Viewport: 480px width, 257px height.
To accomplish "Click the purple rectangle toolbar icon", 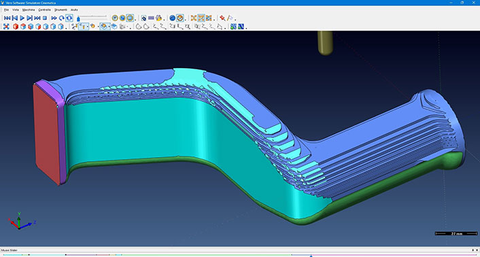I will (151, 18).
